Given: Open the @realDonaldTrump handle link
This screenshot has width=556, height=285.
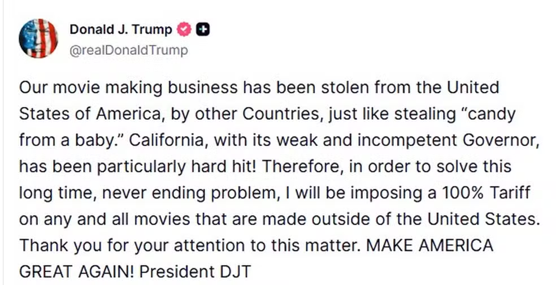Looking at the screenshot, I should tap(128, 50).
